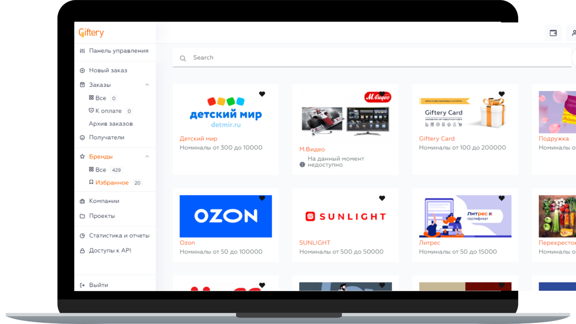Toggle the SUNLIGHT favorite heart
Screen dimensions: 576x324
pos(382,198)
